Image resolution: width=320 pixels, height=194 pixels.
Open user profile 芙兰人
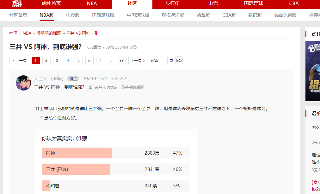(x=40, y=79)
